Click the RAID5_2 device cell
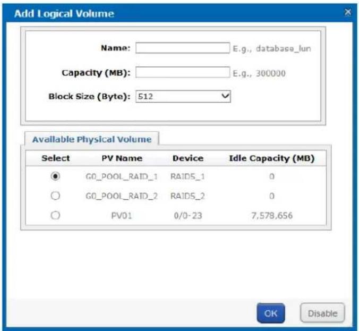 point(187,196)
